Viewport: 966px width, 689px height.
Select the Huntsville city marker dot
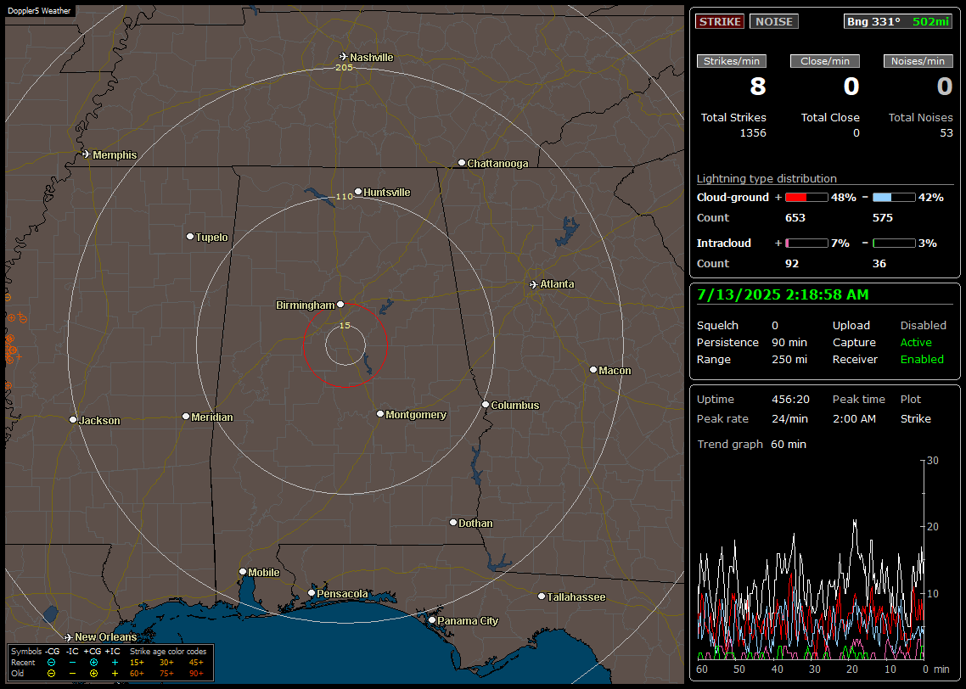click(x=358, y=192)
